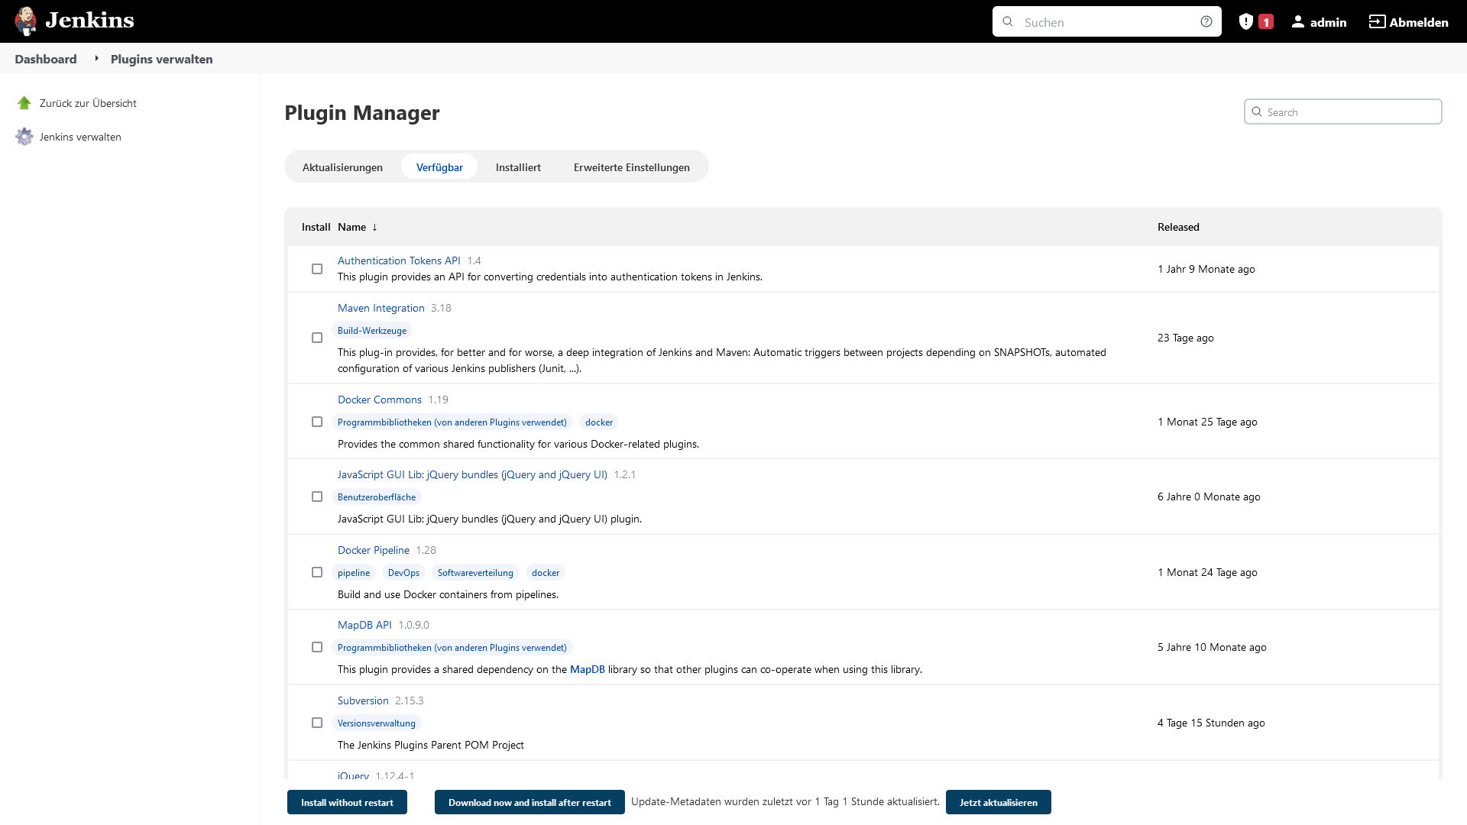Screen dimensions: 1467x825
Task: Click breadcrumb arrow after Dashboard
Action: tap(96, 59)
